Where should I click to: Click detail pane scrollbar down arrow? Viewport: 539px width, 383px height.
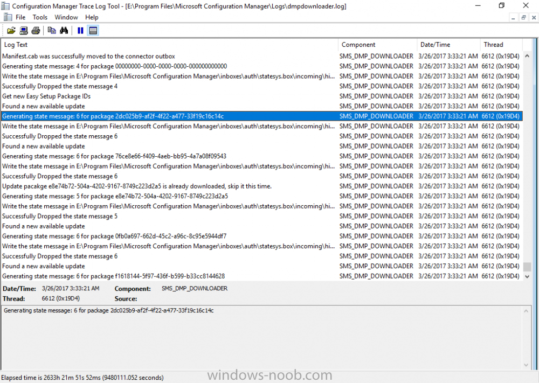526,365
